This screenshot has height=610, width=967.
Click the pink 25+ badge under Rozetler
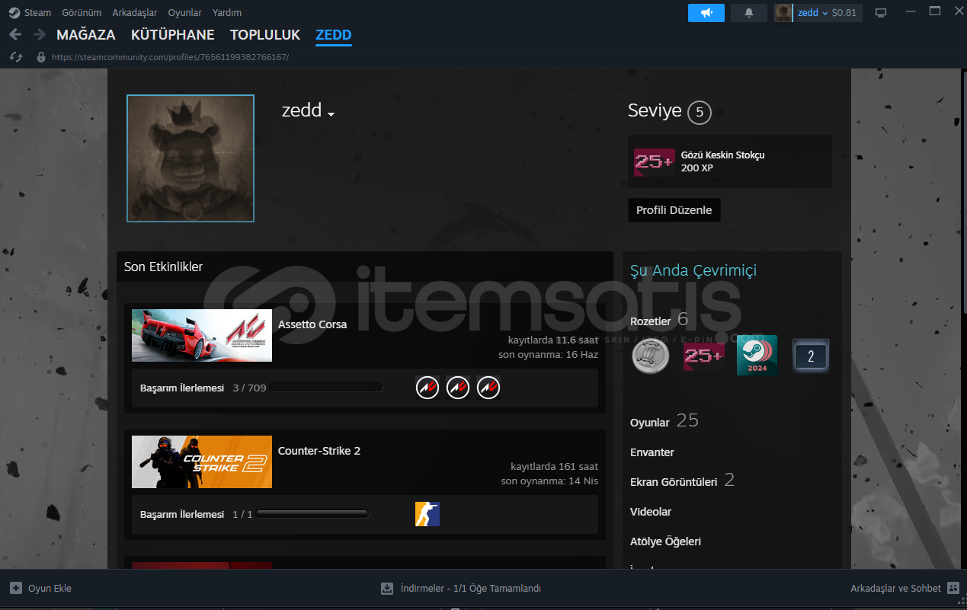[703, 356]
